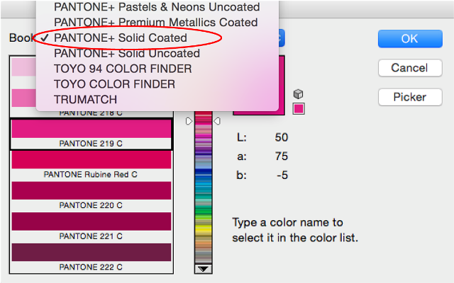This screenshot has width=454, height=283.
Task: Click the out-of-gamut warning cube icon
Action: [x=298, y=94]
